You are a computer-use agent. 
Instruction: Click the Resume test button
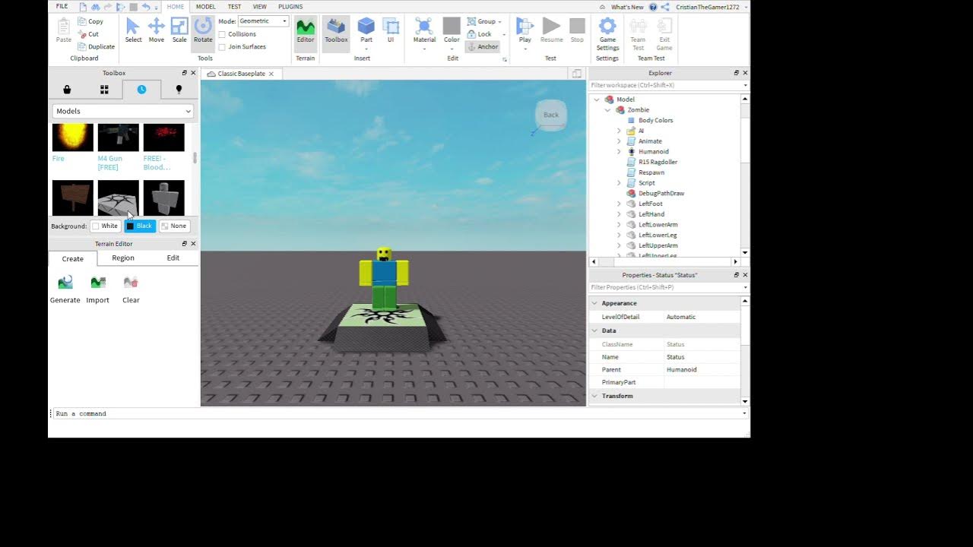551,30
